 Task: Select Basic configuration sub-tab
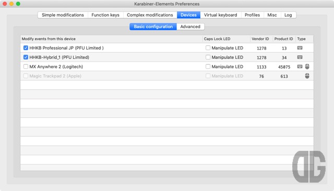[x=153, y=27]
